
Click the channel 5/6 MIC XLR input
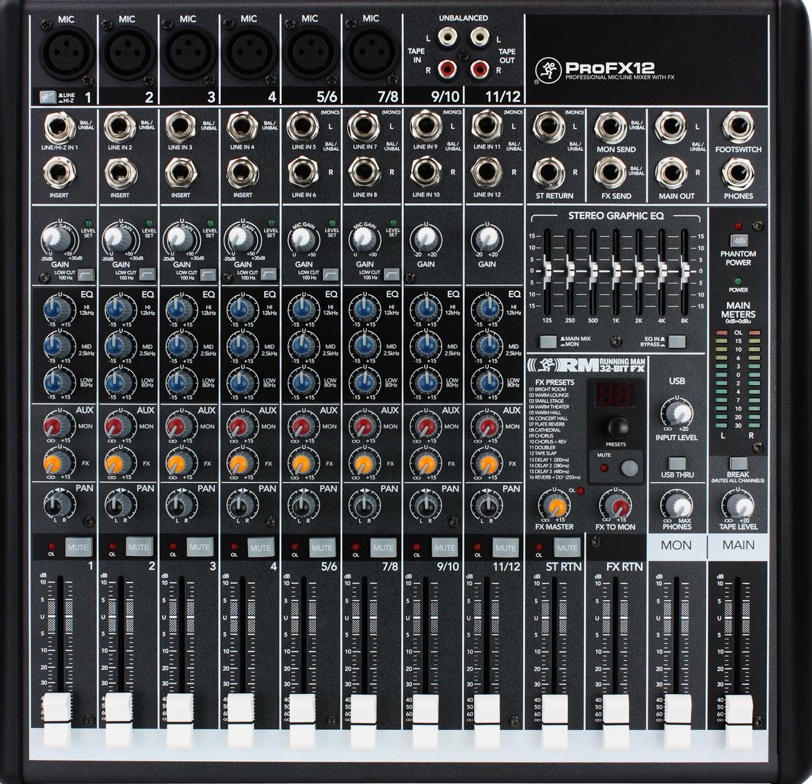[x=310, y=53]
